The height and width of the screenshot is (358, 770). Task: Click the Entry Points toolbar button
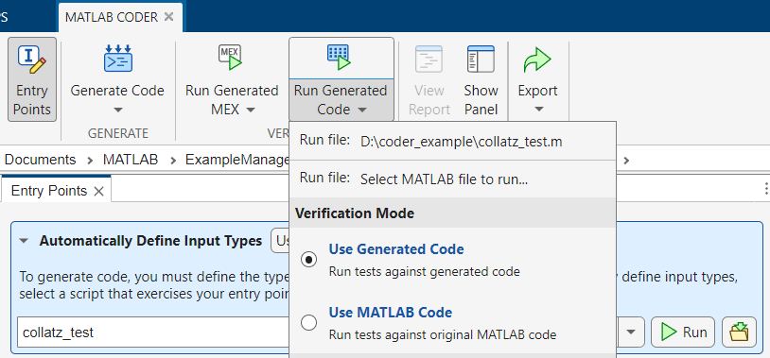coord(32,79)
